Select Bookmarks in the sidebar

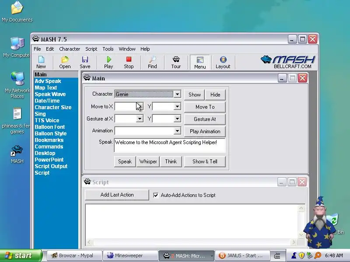(x=49, y=140)
